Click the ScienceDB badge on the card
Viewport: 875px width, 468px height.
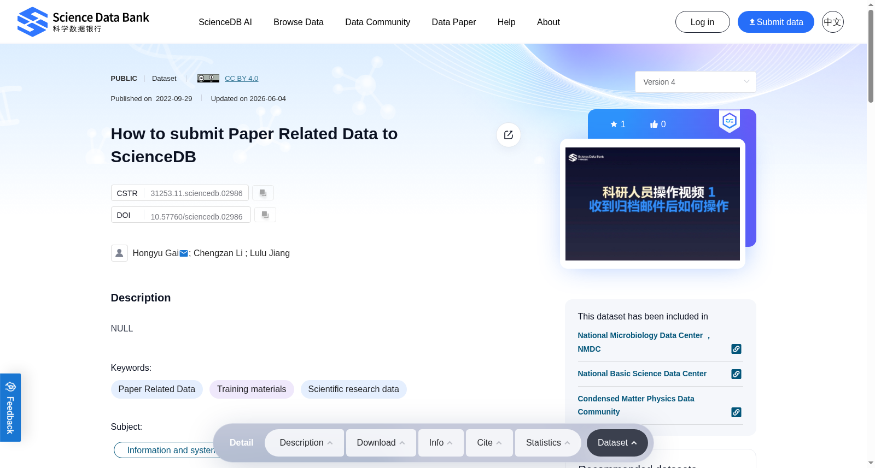(x=730, y=121)
